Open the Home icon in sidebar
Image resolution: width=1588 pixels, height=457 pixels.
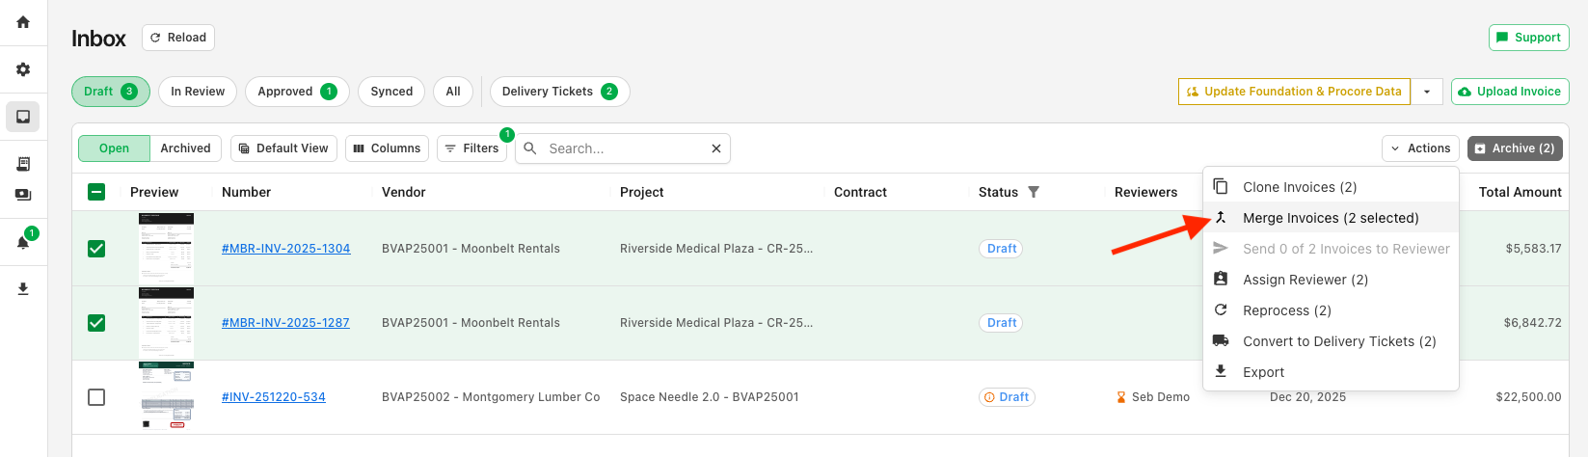(x=23, y=21)
